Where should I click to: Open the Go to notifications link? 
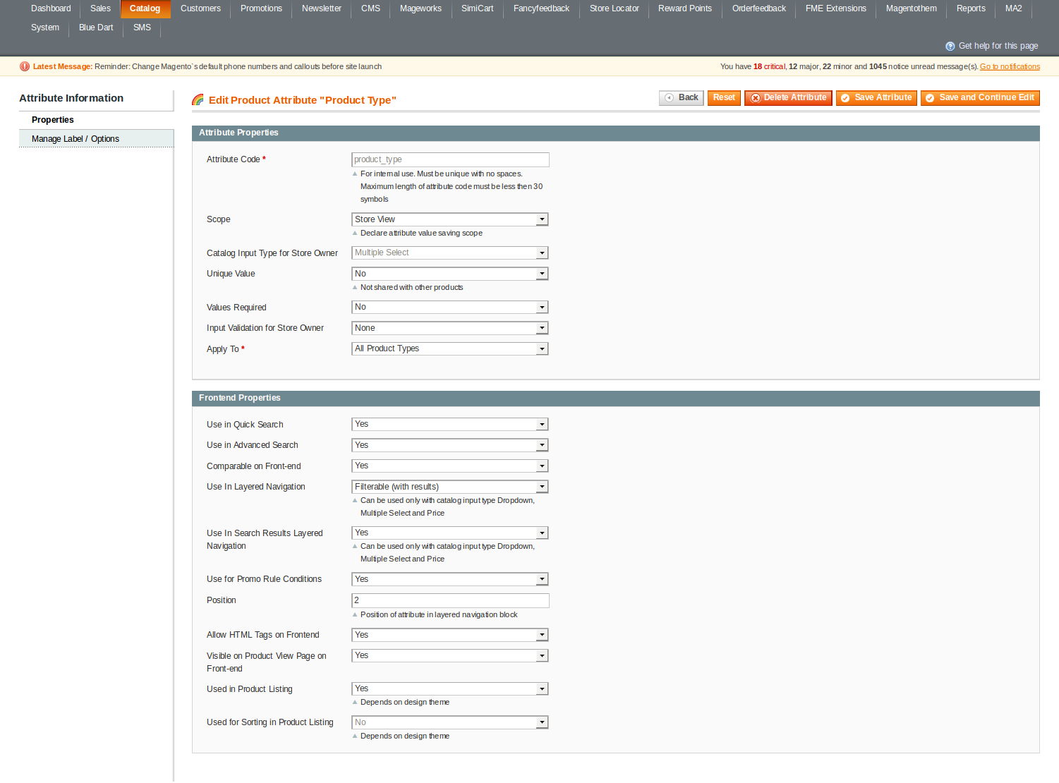pyautogui.click(x=1009, y=67)
